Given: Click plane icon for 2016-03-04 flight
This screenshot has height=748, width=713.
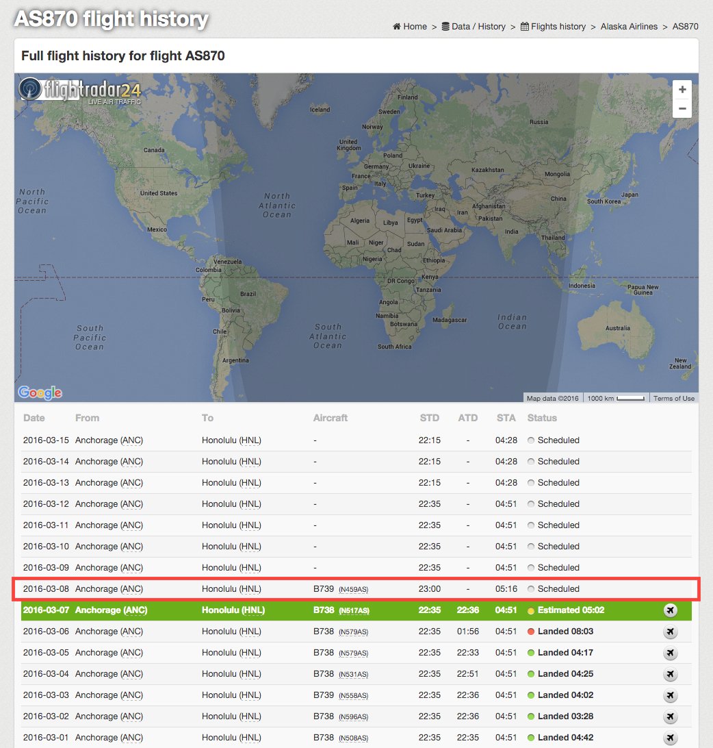Looking at the screenshot, I should pos(670,674).
